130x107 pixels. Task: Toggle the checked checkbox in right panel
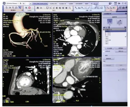[104, 48]
